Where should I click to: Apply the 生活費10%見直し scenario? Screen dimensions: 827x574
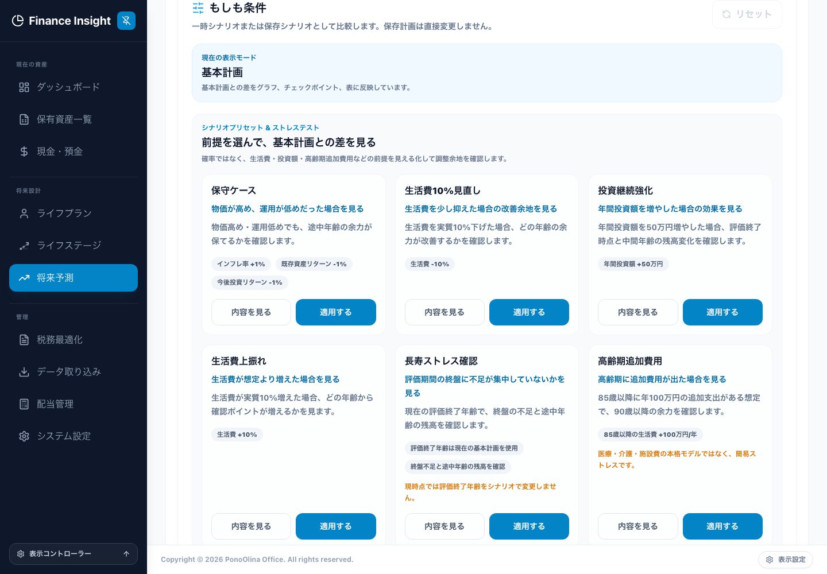[x=529, y=312]
